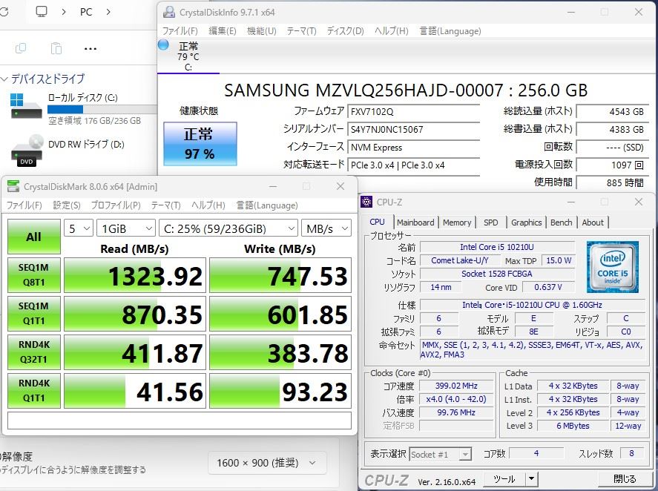
Task: Open CrystalDiskMark File (ファイル) menu
Action: 24,205
